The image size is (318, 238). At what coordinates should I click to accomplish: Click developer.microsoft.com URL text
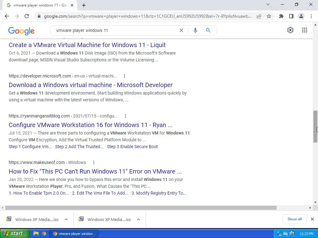(x=40, y=76)
